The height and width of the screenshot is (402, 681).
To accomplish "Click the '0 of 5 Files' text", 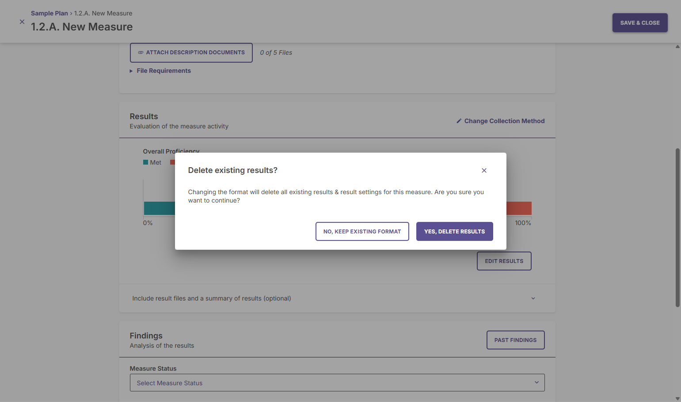I will coord(276,53).
